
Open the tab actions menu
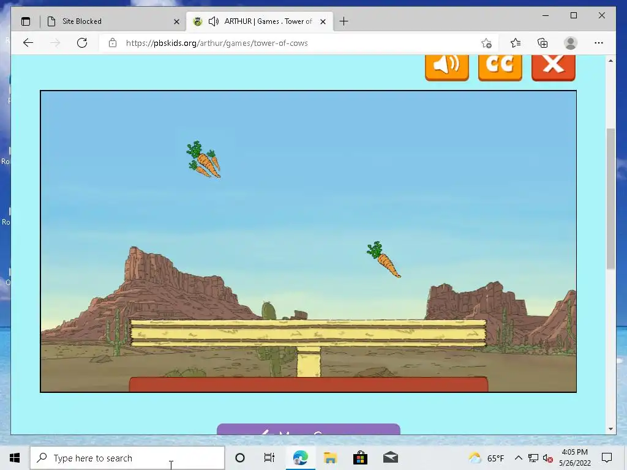click(26, 21)
